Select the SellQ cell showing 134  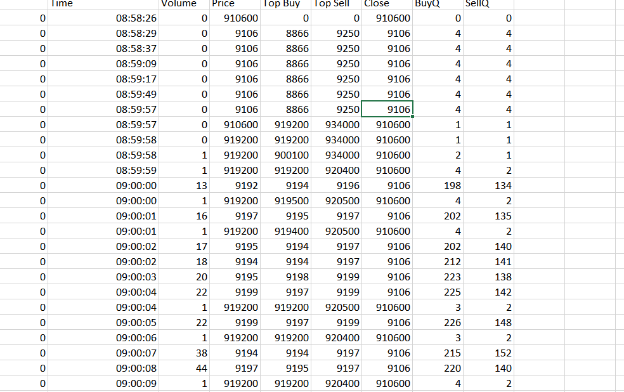[488, 185]
